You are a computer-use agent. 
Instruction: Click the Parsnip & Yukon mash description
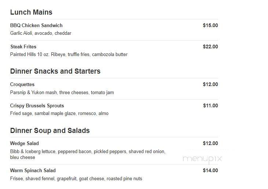coord(62,93)
